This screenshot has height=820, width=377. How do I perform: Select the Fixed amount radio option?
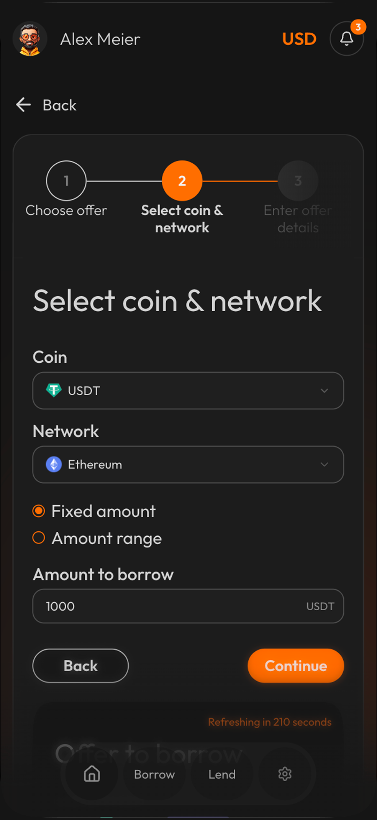39,511
